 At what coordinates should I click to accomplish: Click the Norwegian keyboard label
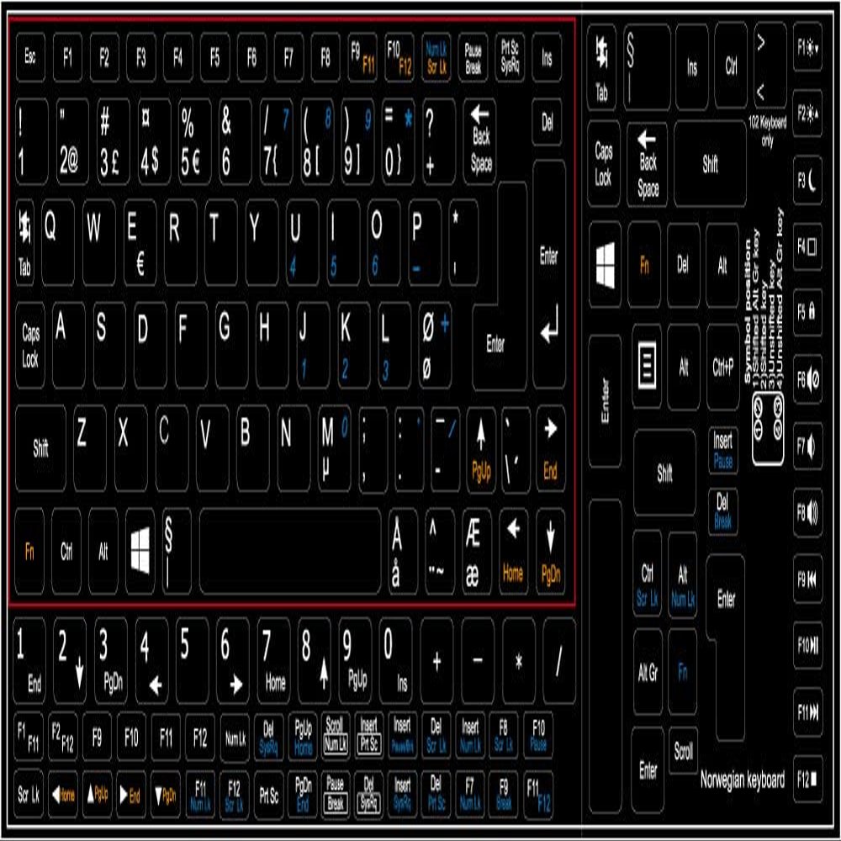click(x=743, y=780)
